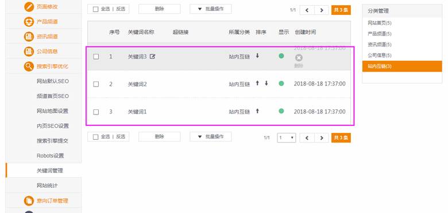Click the top 删除 button
The width and height of the screenshot is (448, 213).
click(160, 9)
